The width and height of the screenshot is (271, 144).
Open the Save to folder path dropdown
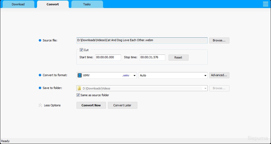tap(205, 88)
